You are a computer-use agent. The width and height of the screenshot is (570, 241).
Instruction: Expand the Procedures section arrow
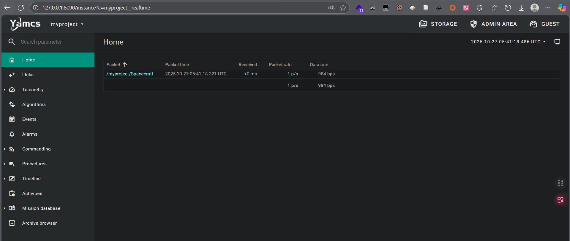coord(4,164)
